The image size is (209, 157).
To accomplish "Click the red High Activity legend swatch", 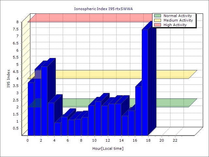I will (x=157, y=25).
